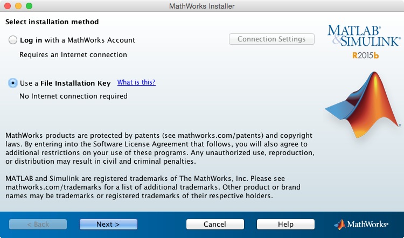Image resolution: width=404 pixels, height=238 pixels.
Task: Open the What is this? link
Action: click(136, 82)
